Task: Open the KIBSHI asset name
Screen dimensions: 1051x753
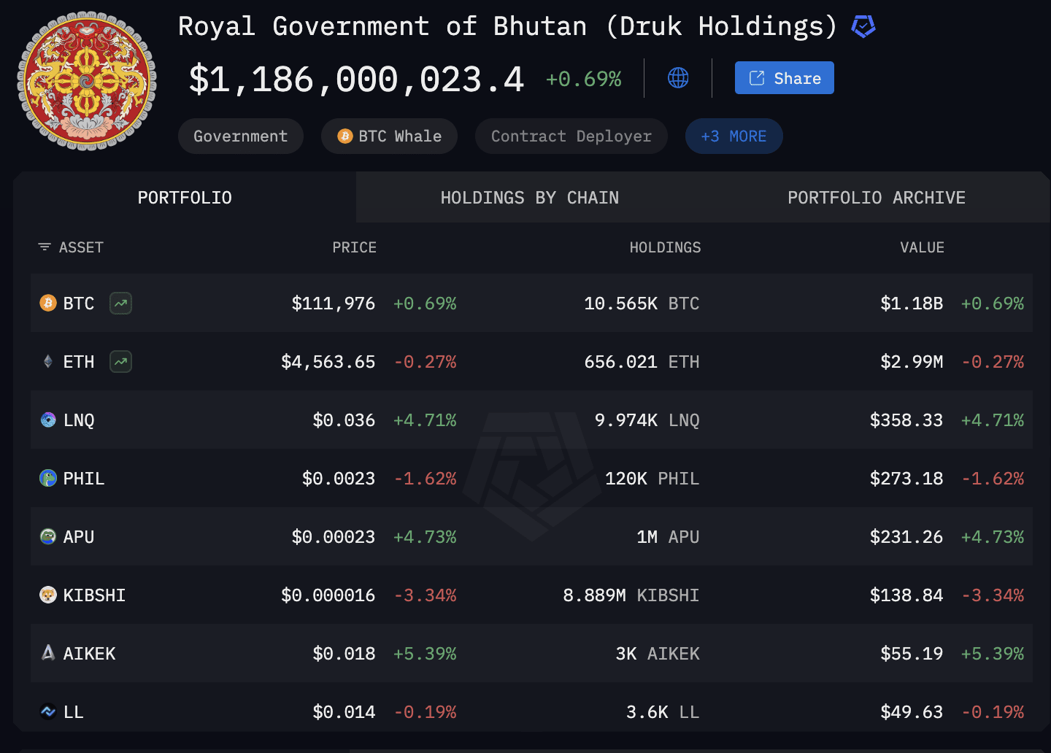Action: pyautogui.click(x=94, y=595)
